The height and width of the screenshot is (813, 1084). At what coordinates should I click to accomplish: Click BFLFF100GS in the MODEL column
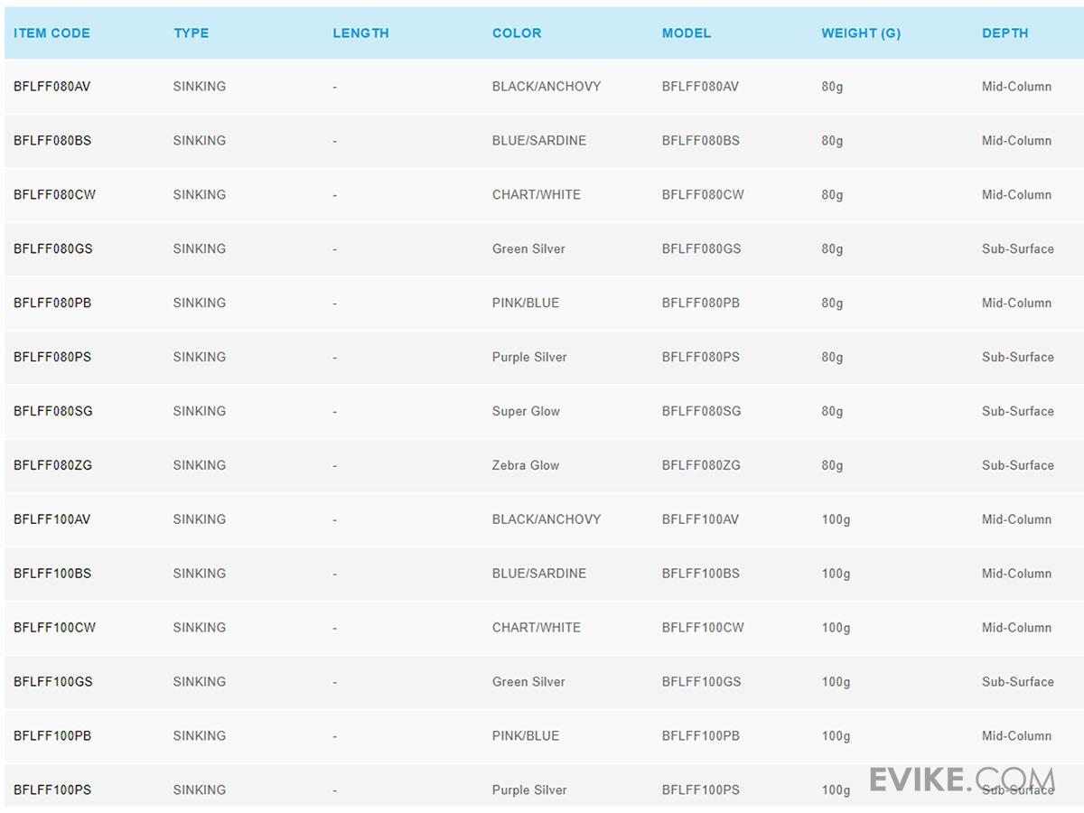[701, 682]
